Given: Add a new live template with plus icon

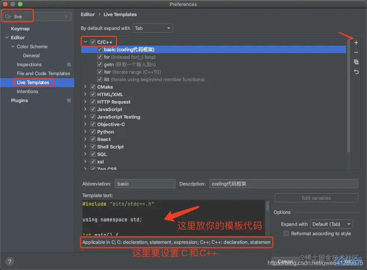Looking at the screenshot, I should click(x=356, y=43).
